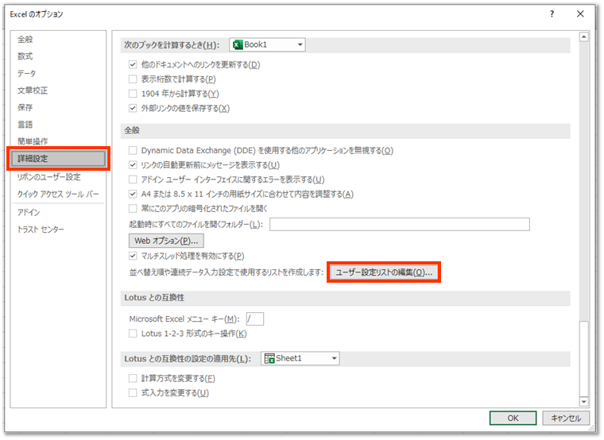Click Microsoft Excel メニュー キー input field
This screenshot has height=440, width=604.
[x=254, y=318]
